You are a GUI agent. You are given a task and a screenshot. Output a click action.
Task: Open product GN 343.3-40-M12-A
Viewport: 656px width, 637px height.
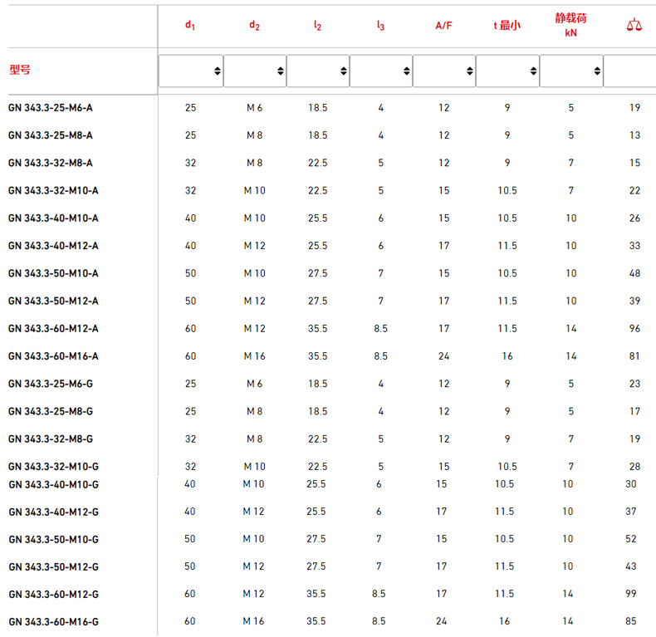(x=53, y=245)
